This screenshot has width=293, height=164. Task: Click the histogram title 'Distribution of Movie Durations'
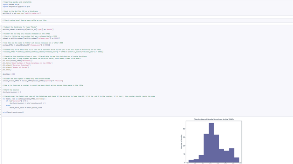[214, 120]
